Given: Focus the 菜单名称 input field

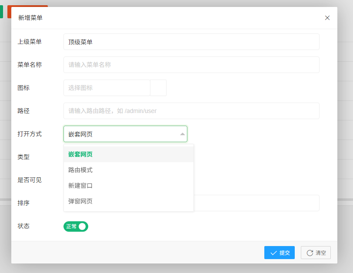Looking at the screenshot, I should click(191, 65).
